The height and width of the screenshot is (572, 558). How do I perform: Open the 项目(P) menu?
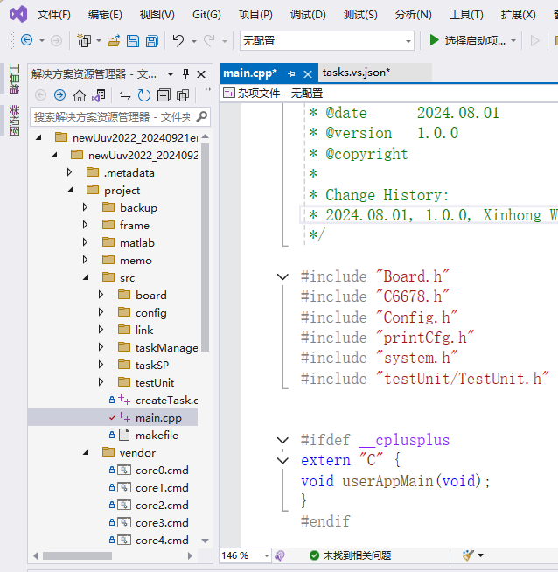coord(255,15)
